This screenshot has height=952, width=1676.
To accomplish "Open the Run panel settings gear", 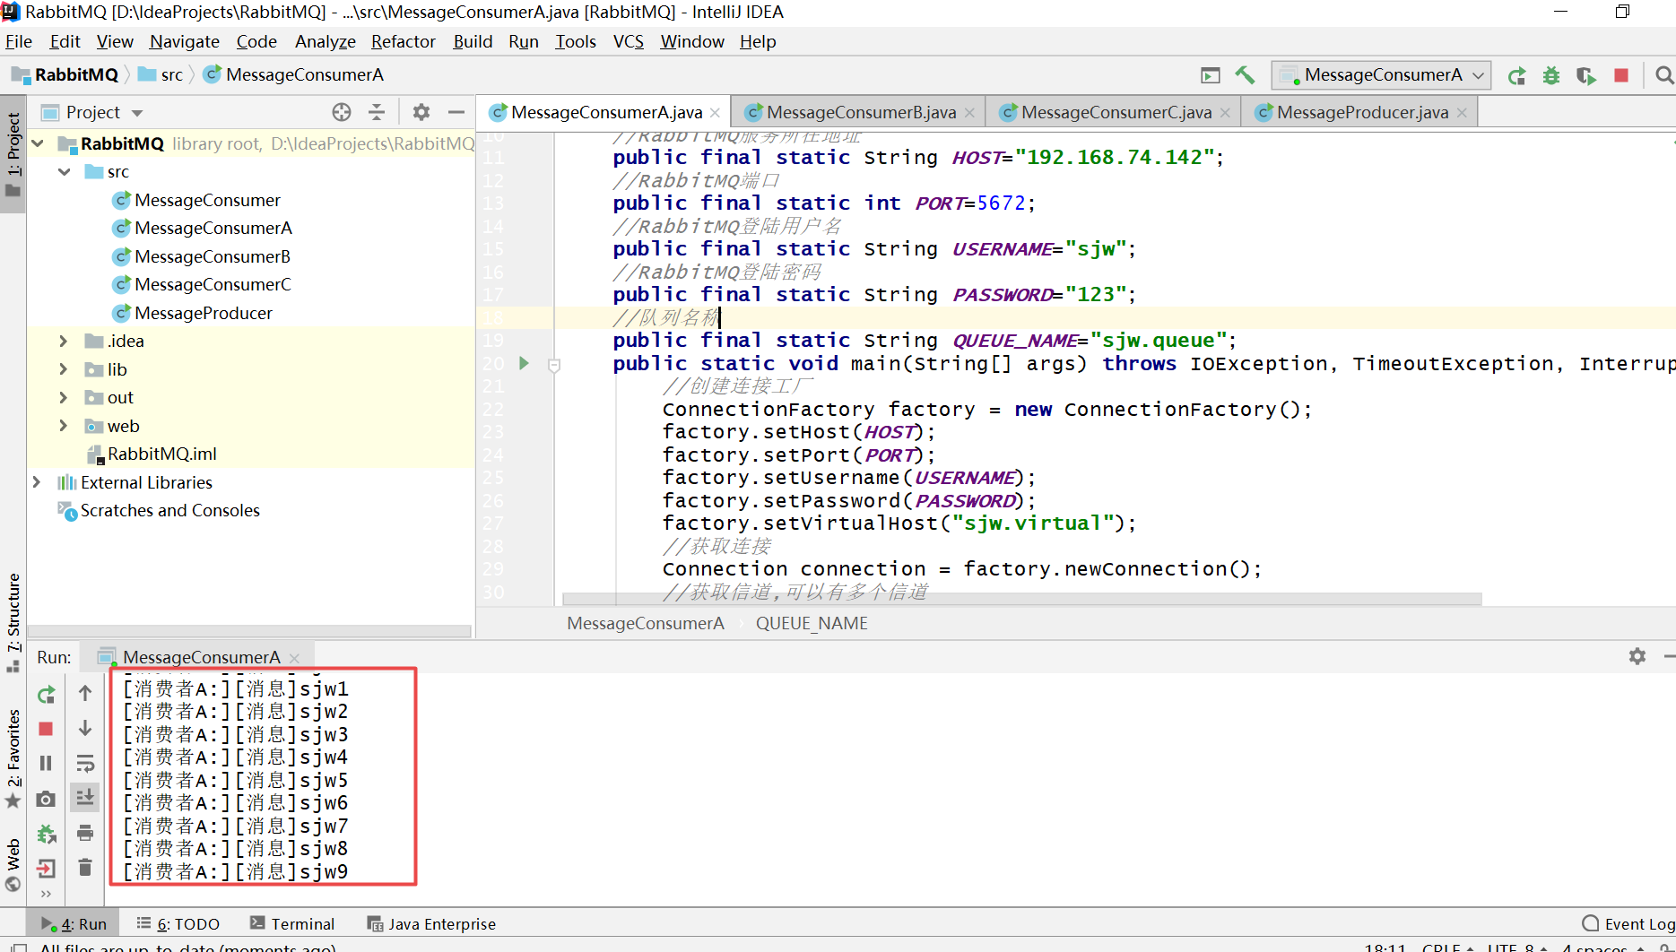I will pyautogui.click(x=1637, y=656).
